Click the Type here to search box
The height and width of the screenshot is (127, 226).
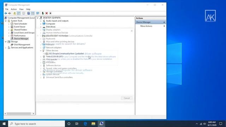36,124
